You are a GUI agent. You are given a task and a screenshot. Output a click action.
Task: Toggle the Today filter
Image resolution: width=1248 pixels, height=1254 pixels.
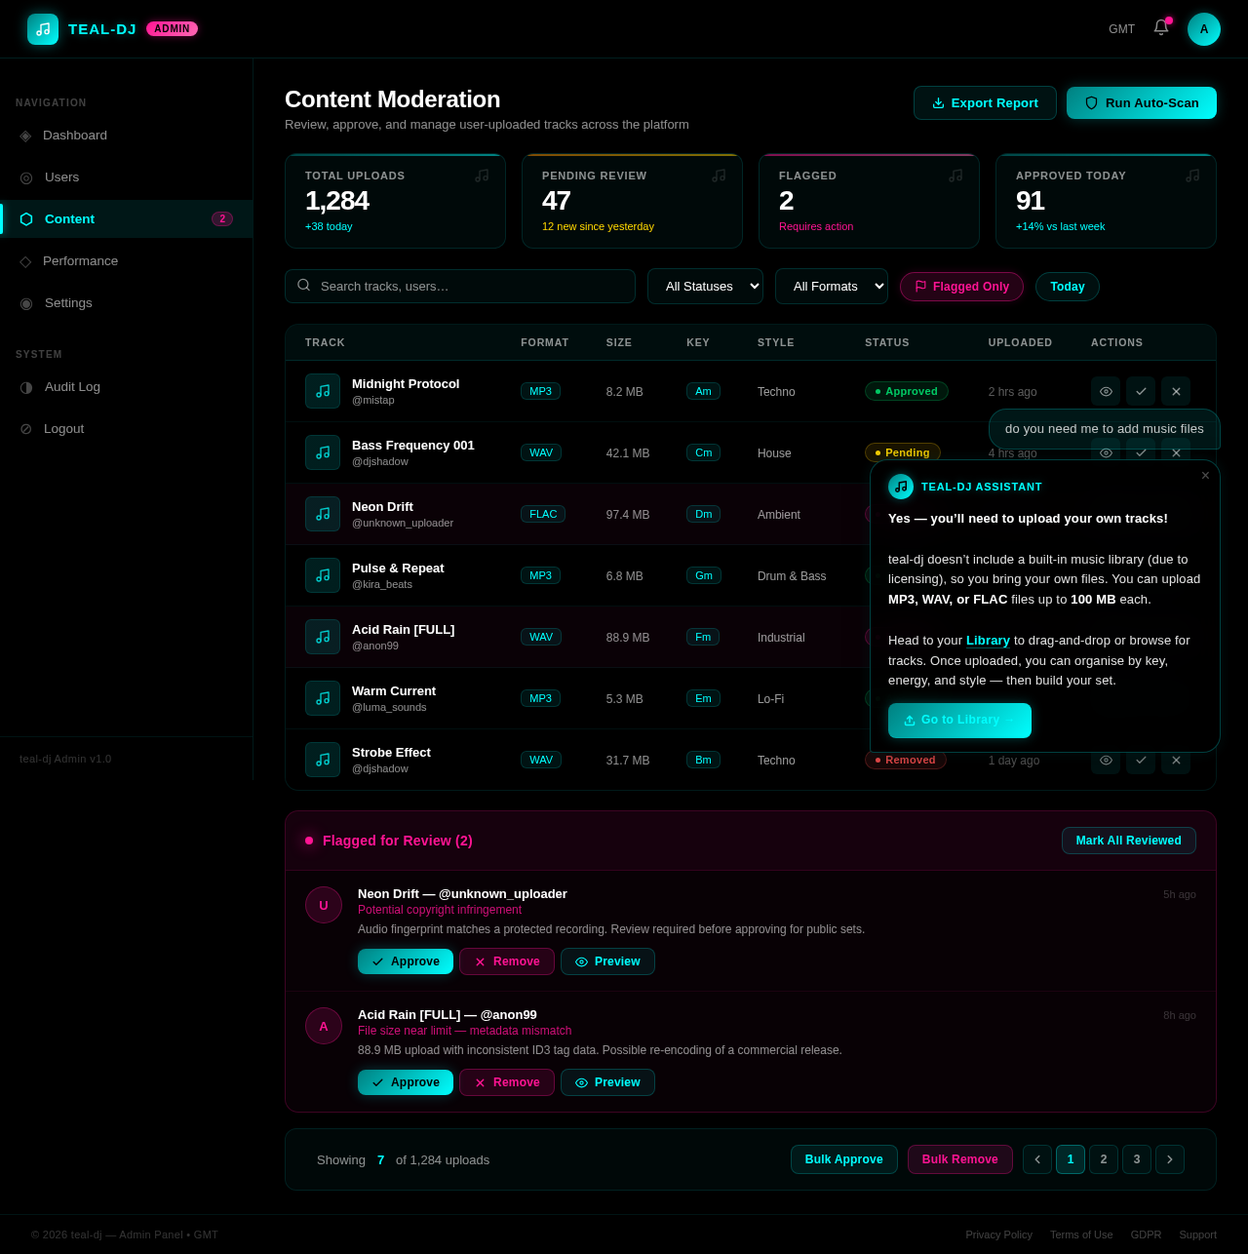[1067, 287]
